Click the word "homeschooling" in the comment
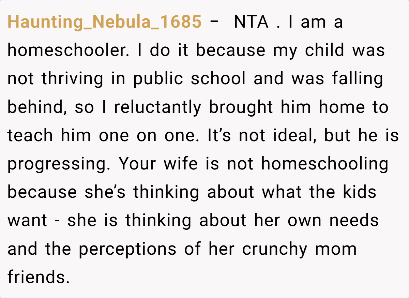Image resolution: width=409 pixels, height=298 pixels. click(325, 164)
